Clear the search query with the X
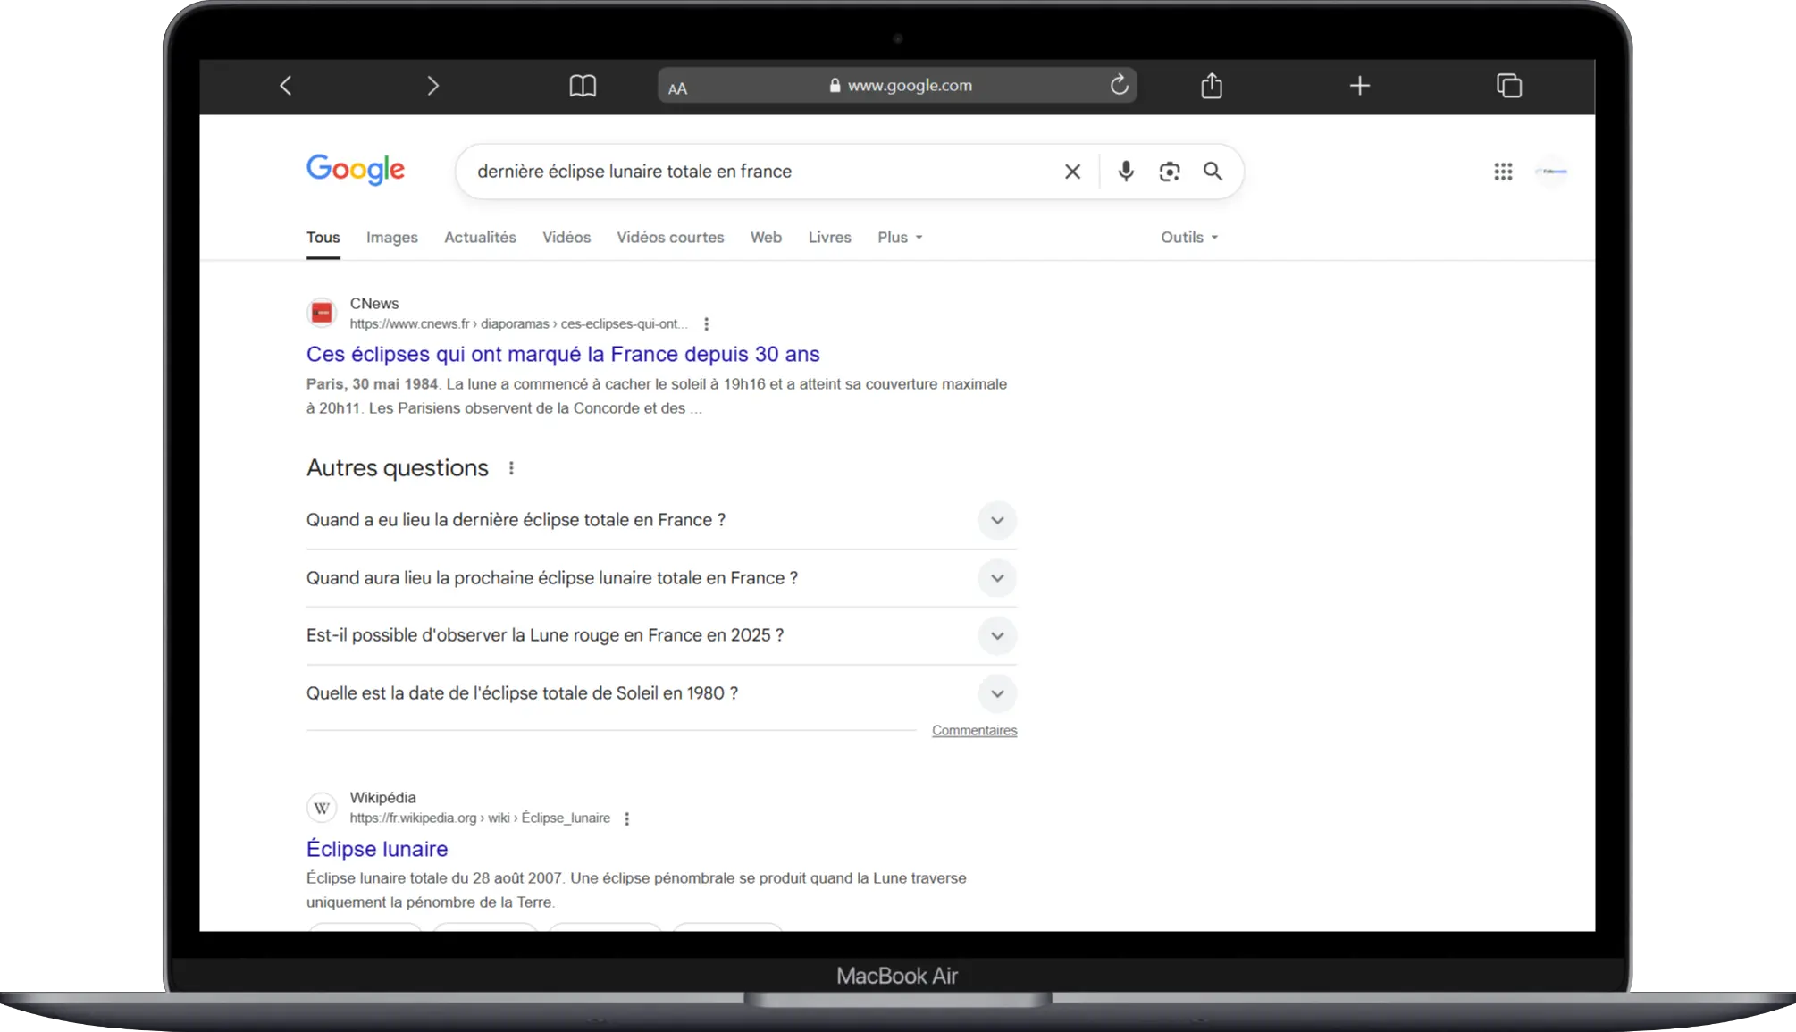Screen dimensions: 1796x1032 pos(1073,172)
